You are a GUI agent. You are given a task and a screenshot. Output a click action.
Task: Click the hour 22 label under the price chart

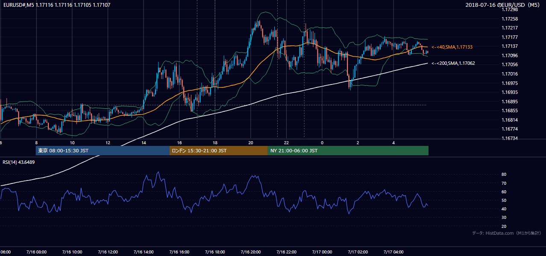click(x=287, y=143)
